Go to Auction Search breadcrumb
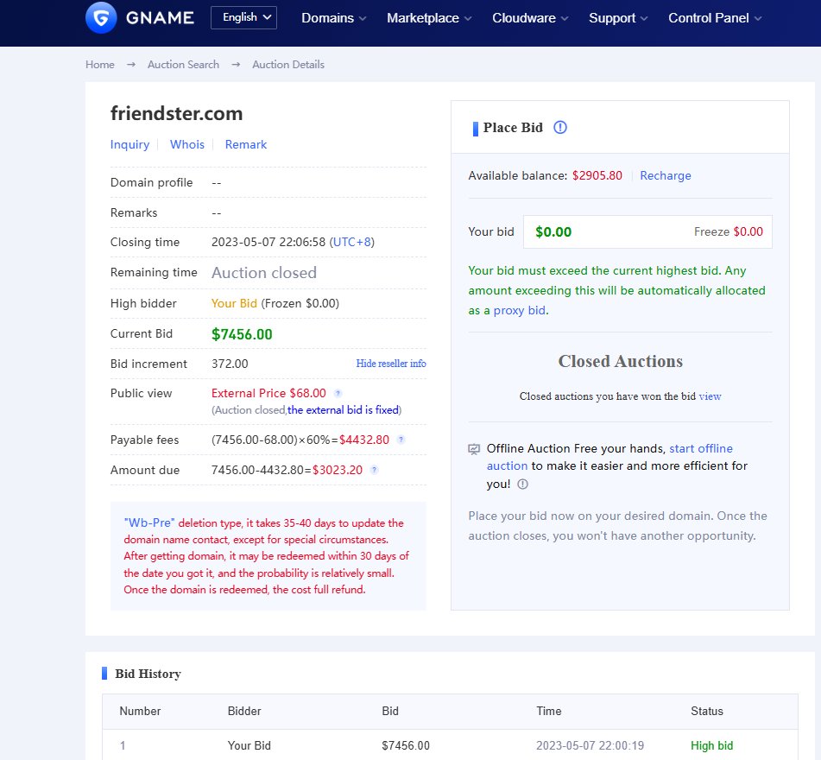This screenshot has height=760, width=821. coord(183,65)
